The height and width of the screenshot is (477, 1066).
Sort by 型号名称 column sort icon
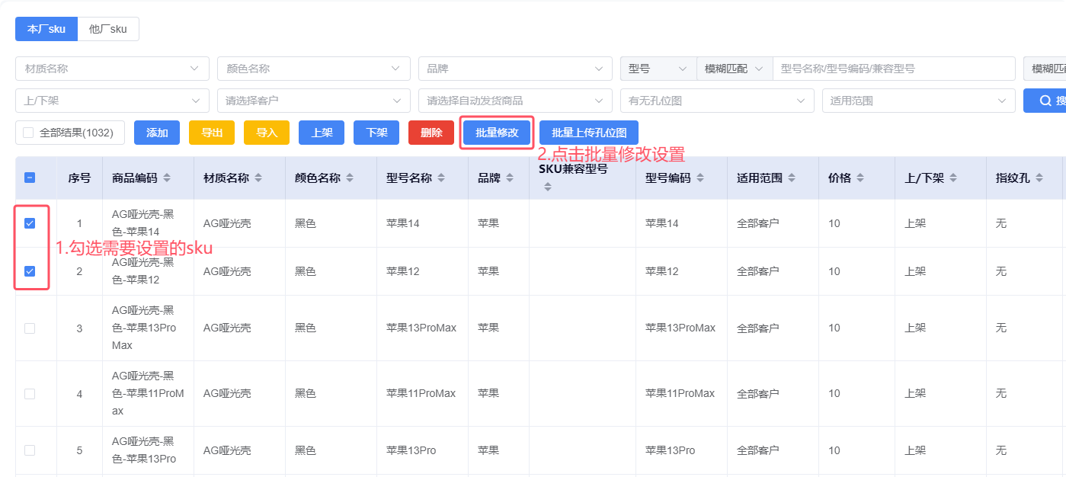441,178
